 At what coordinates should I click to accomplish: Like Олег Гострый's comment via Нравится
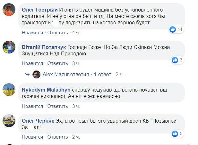(32, 33)
